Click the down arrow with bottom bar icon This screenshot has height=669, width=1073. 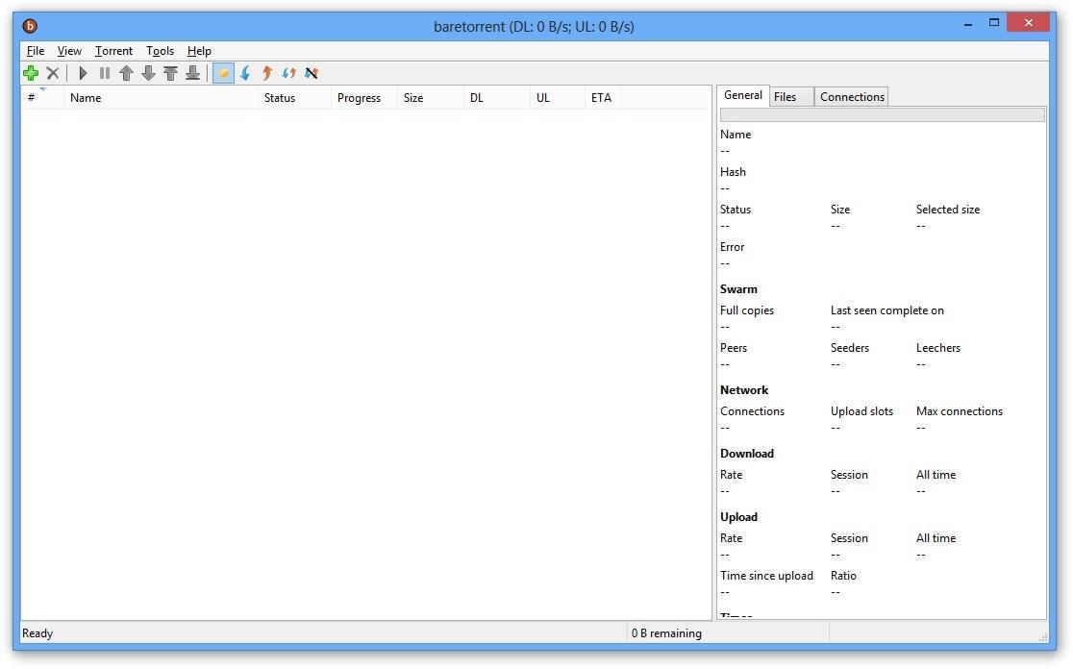tap(192, 73)
